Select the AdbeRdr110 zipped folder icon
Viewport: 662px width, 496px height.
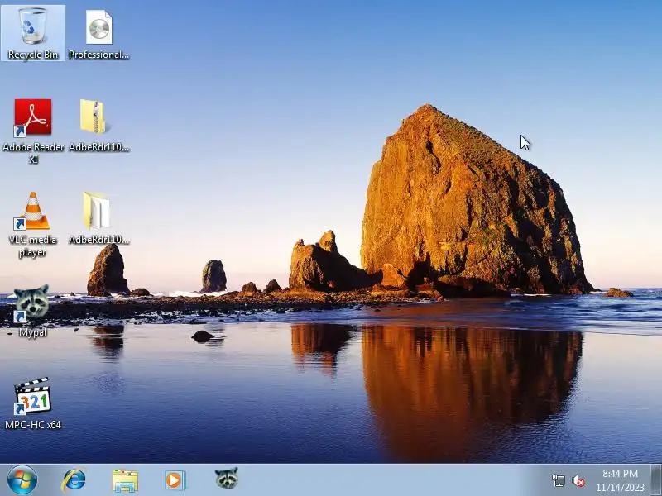[x=94, y=117]
